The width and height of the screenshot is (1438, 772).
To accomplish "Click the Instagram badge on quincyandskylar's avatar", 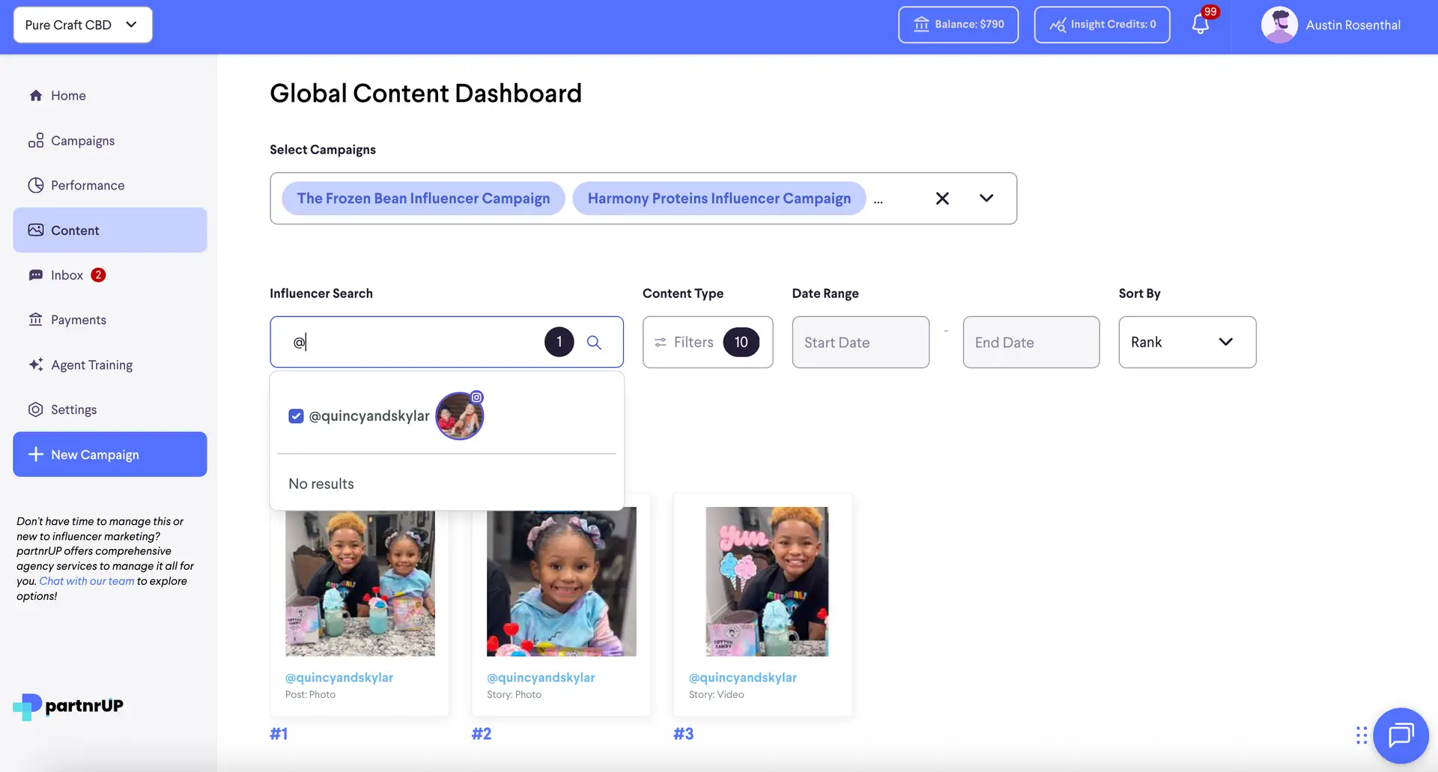I will [x=477, y=397].
